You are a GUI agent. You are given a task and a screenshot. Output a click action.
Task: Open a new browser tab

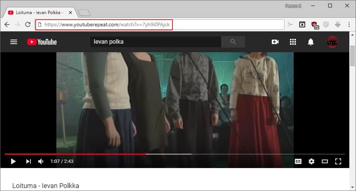[x=84, y=13]
